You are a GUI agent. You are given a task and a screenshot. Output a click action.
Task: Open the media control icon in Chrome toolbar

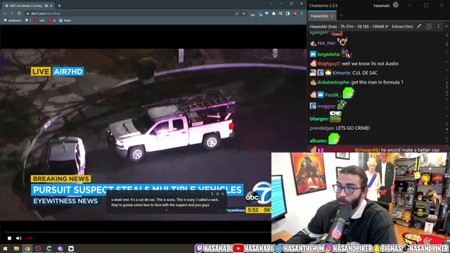coord(281,13)
